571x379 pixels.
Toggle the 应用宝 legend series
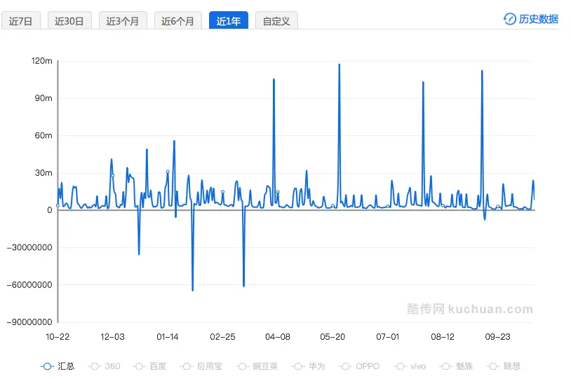coord(201,366)
